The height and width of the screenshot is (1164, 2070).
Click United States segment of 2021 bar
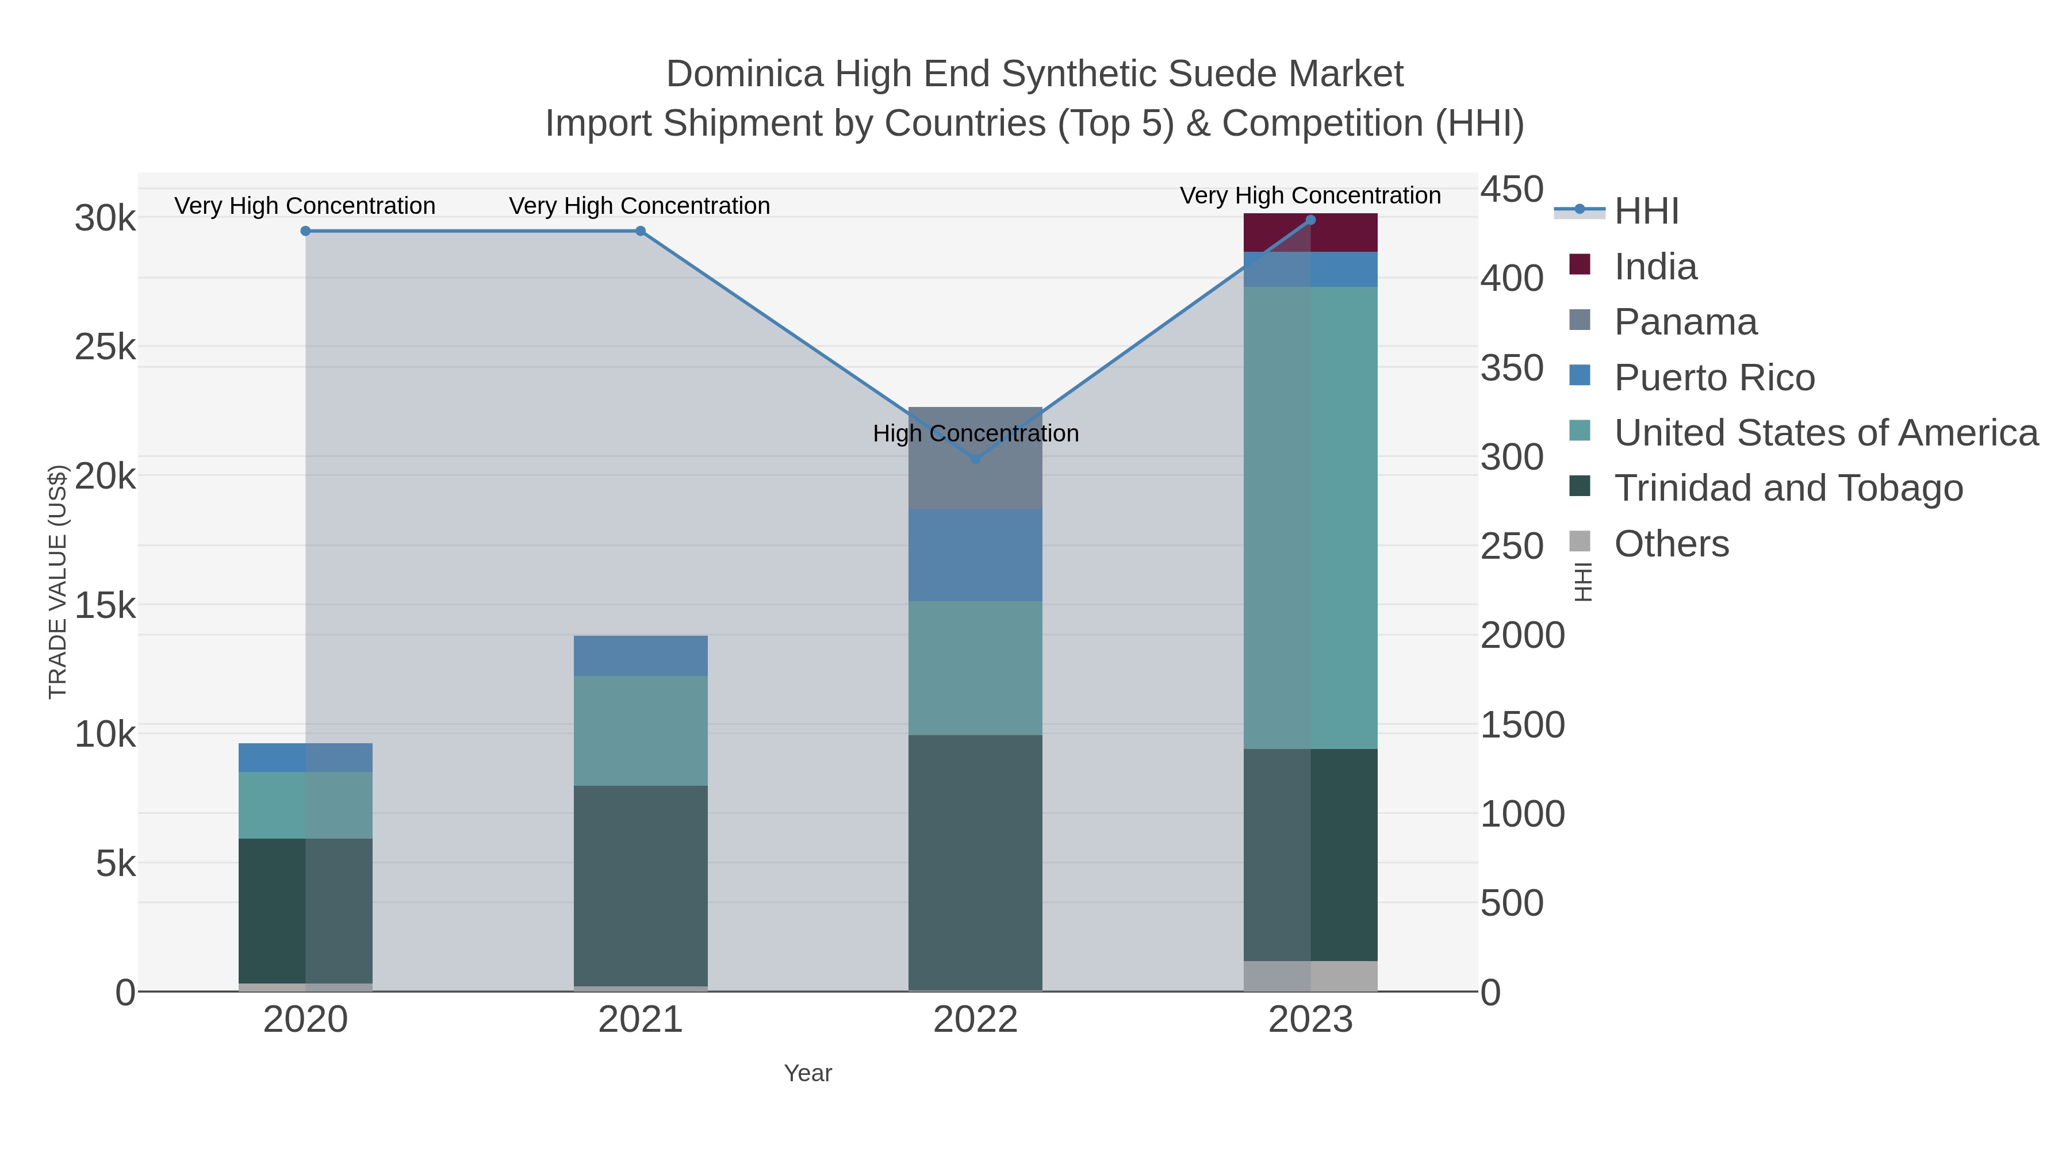(x=641, y=731)
